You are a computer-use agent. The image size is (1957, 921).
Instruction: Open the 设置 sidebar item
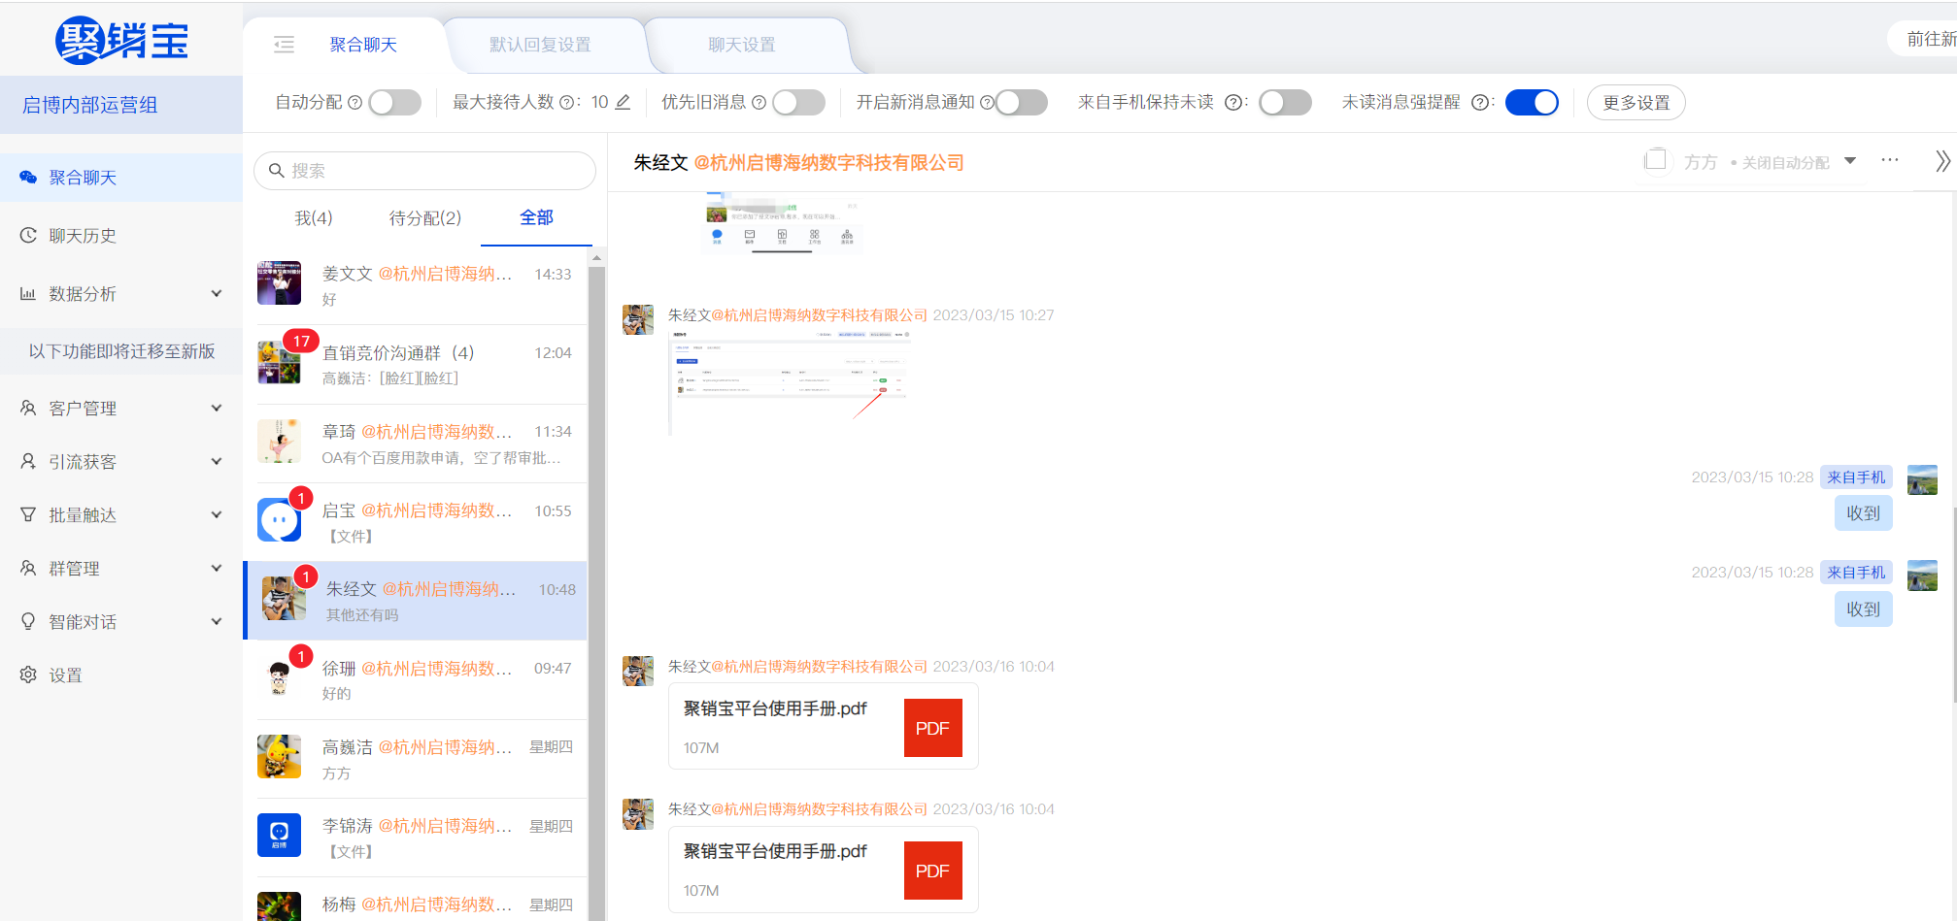[x=121, y=674]
